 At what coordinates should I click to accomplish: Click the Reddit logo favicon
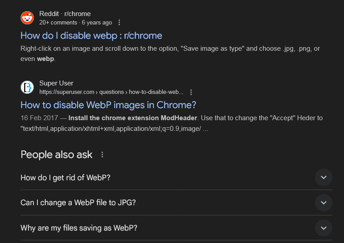(27, 18)
